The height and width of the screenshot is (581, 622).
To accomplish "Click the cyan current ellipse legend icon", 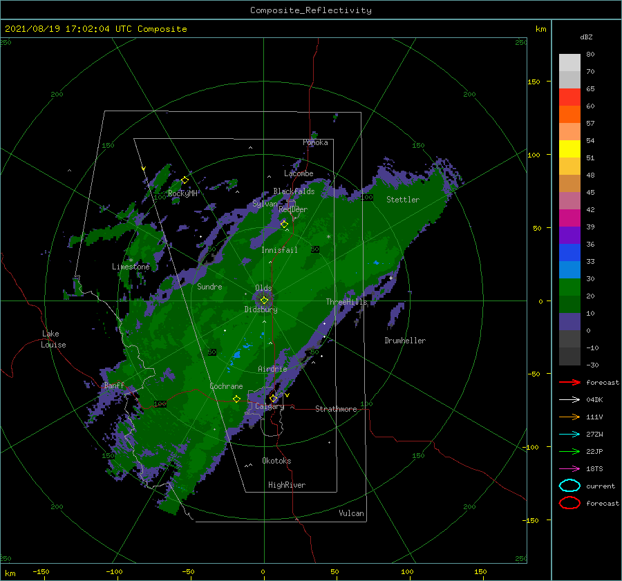I will click(569, 486).
